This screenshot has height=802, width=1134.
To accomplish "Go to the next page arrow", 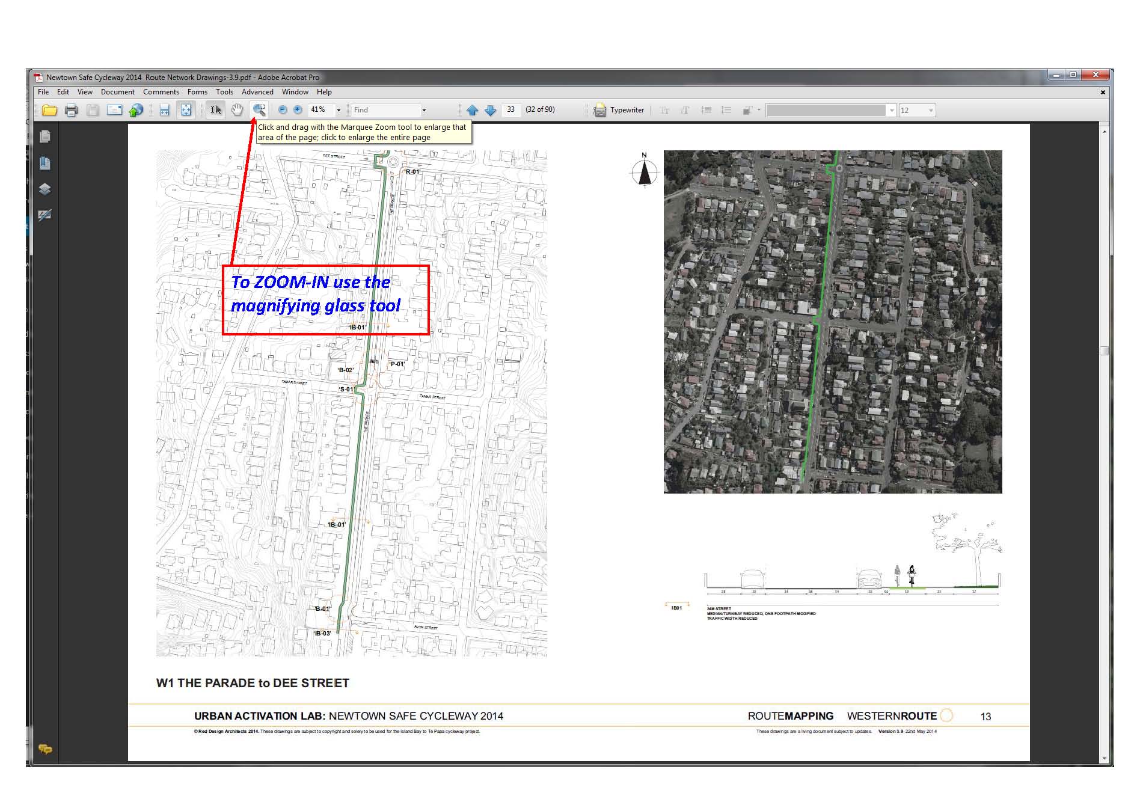I will point(491,110).
